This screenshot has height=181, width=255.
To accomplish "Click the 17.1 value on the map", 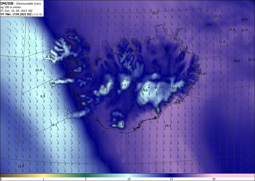I will tap(84, 90).
